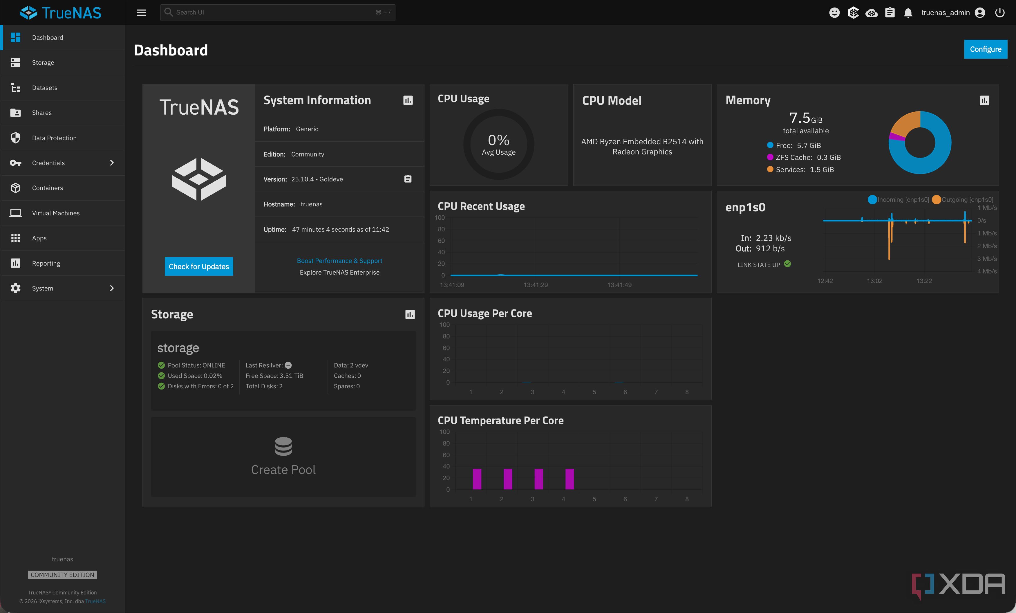This screenshot has height=613, width=1016.
Task: Go to Storage in the sidebar
Action: tap(63, 62)
